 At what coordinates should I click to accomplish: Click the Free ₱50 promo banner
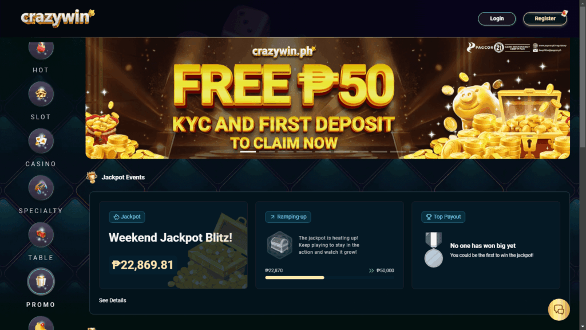click(327, 98)
